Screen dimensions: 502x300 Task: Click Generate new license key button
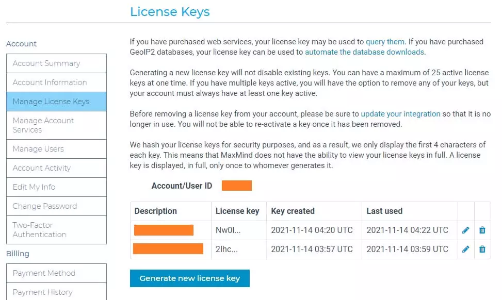(x=190, y=278)
